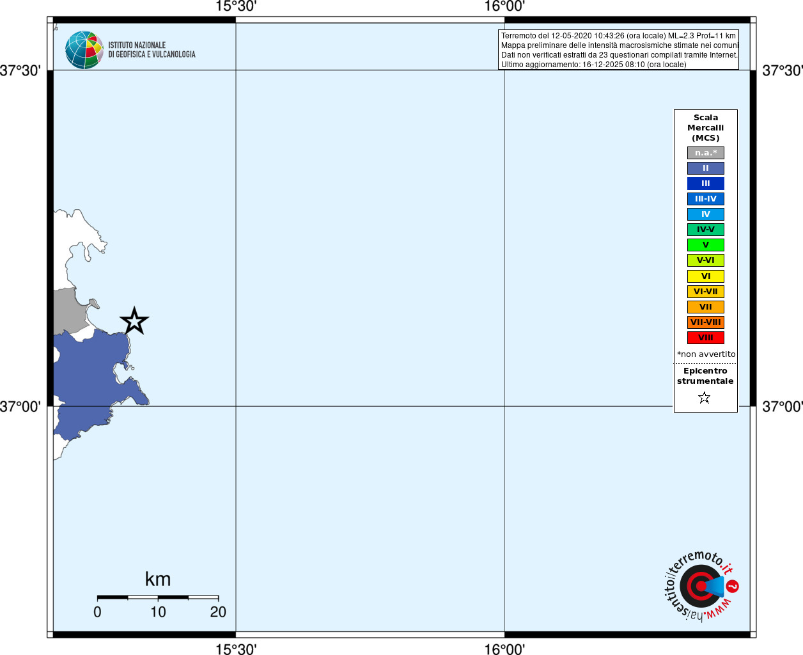Click the yellow VI legend swatch

pyautogui.click(x=706, y=276)
